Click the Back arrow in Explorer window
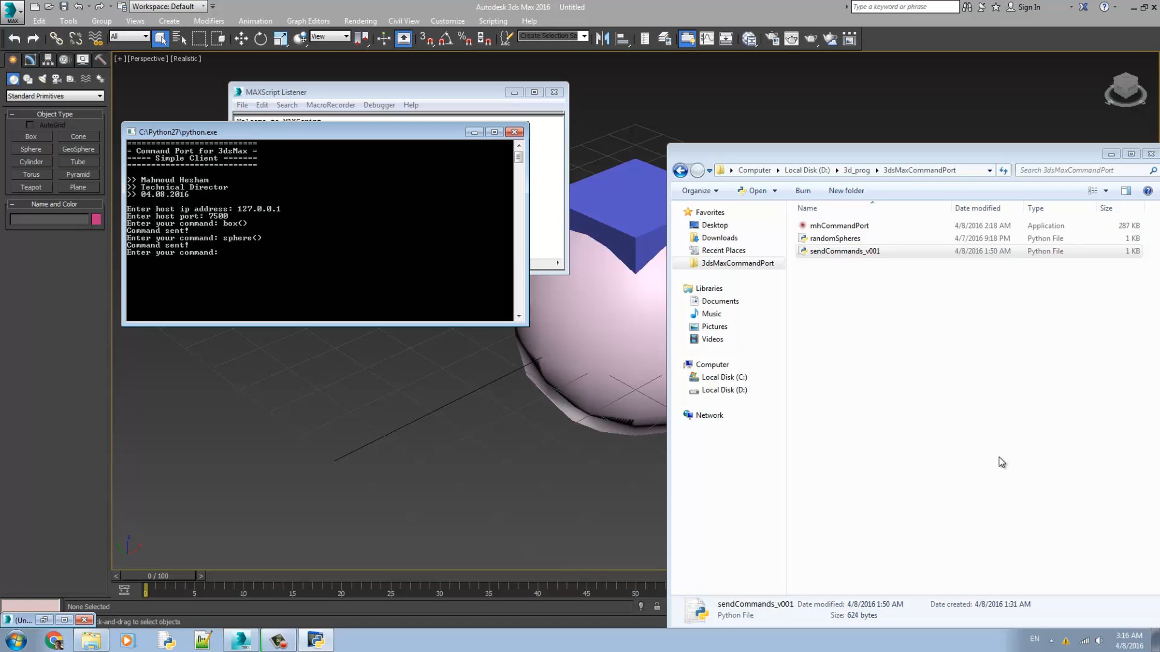Viewport: 1160px width, 652px height. click(x=680, y=170)
